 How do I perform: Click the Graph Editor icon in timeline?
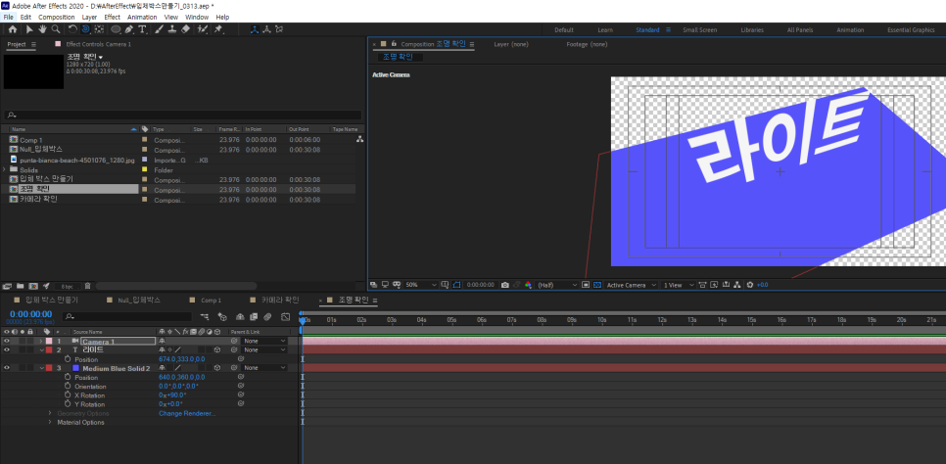[x=285, y=316]
